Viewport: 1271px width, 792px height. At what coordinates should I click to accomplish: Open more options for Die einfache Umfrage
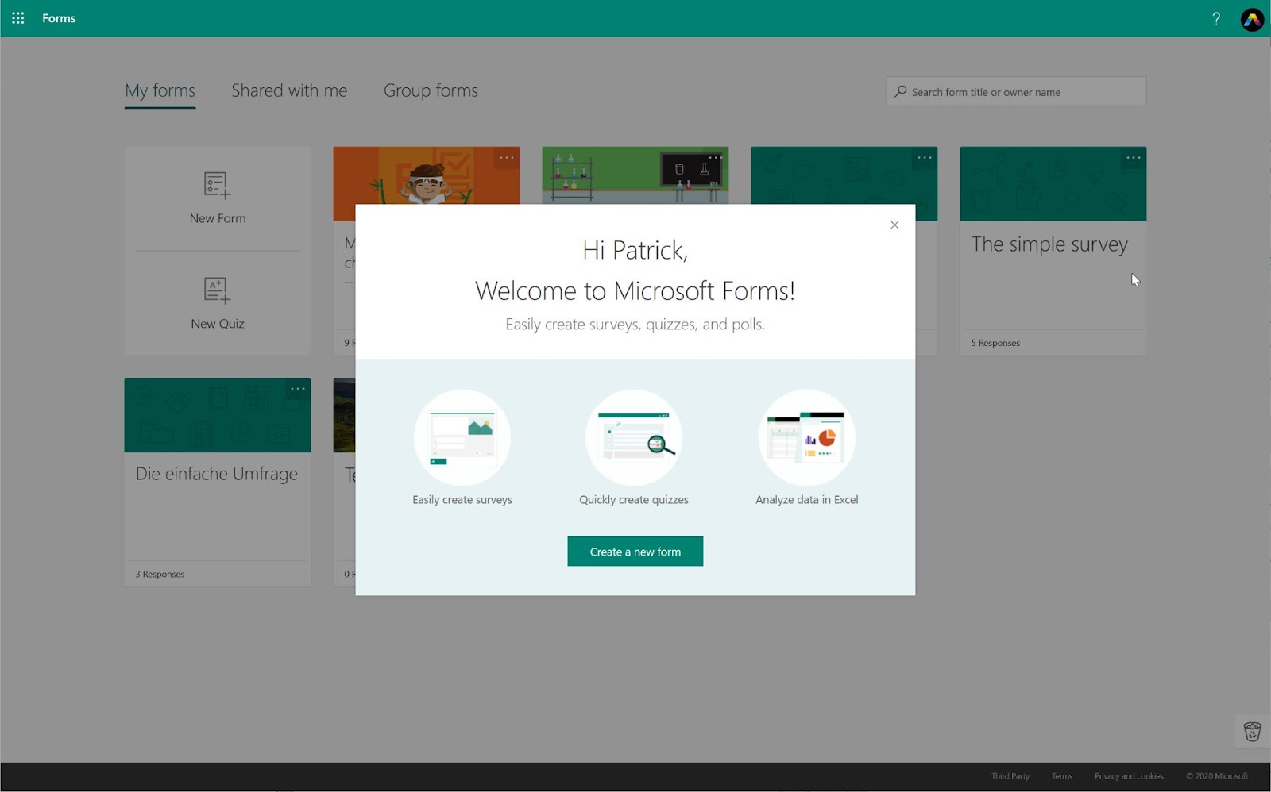(x=298, y=389)
